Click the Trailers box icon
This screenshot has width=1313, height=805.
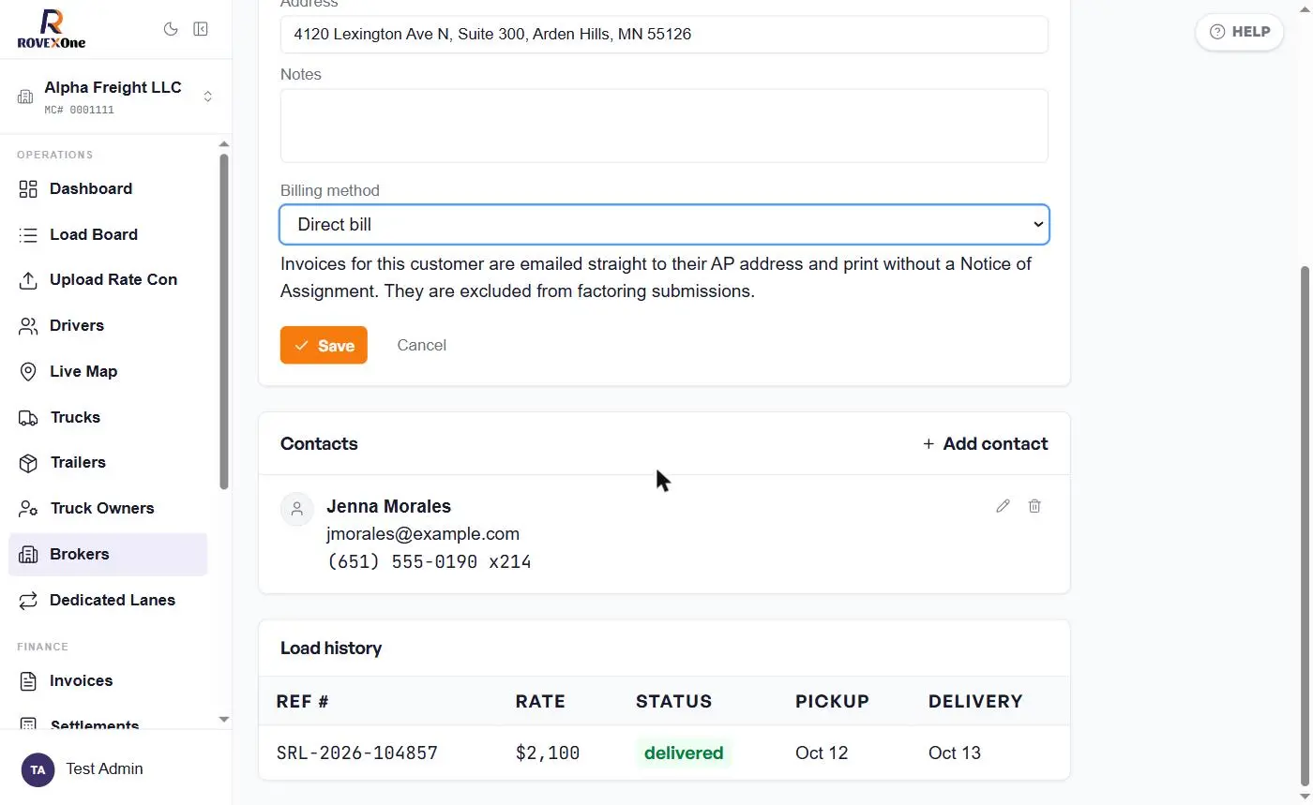point(28,463)
